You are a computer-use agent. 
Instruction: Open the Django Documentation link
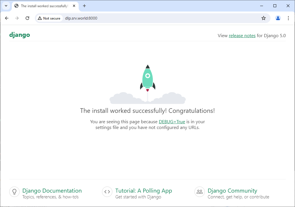(x=52, y=191)
